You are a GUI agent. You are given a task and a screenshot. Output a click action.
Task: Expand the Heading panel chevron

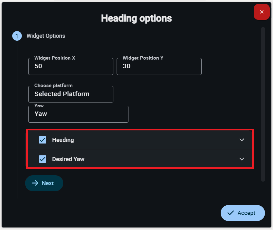coord(242,140)
